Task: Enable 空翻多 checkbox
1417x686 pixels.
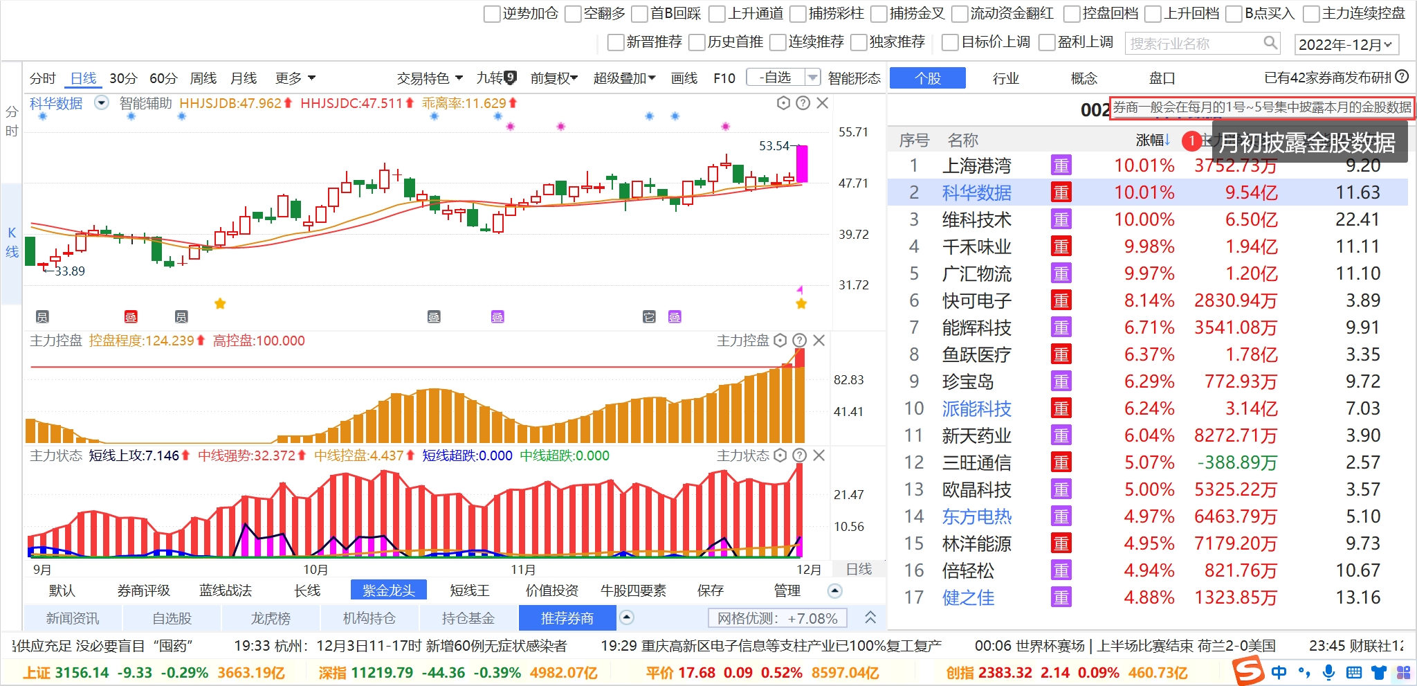Action: click(x=573, y=14)
